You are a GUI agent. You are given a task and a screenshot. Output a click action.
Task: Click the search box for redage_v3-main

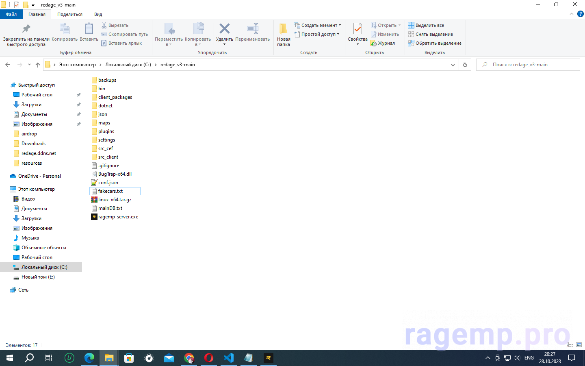point(528,65)
